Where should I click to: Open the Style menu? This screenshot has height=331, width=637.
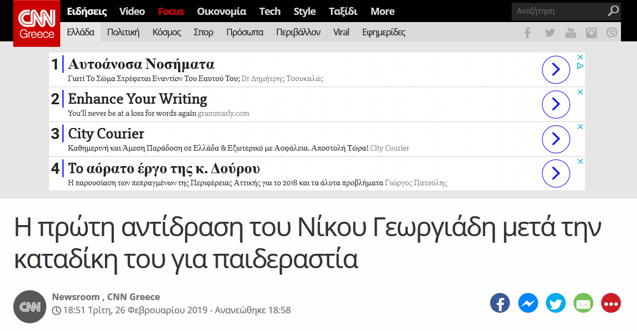coord(304,12)
